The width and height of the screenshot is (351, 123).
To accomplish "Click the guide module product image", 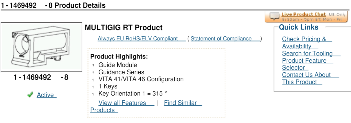I will (41, 47).
